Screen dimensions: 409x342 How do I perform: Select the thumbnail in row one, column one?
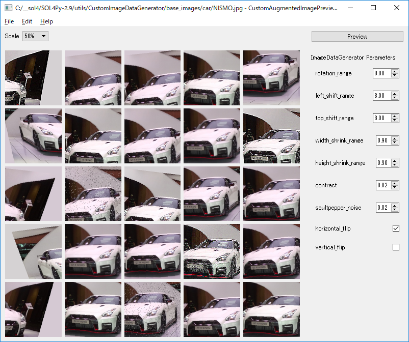(x=33, y=78)
